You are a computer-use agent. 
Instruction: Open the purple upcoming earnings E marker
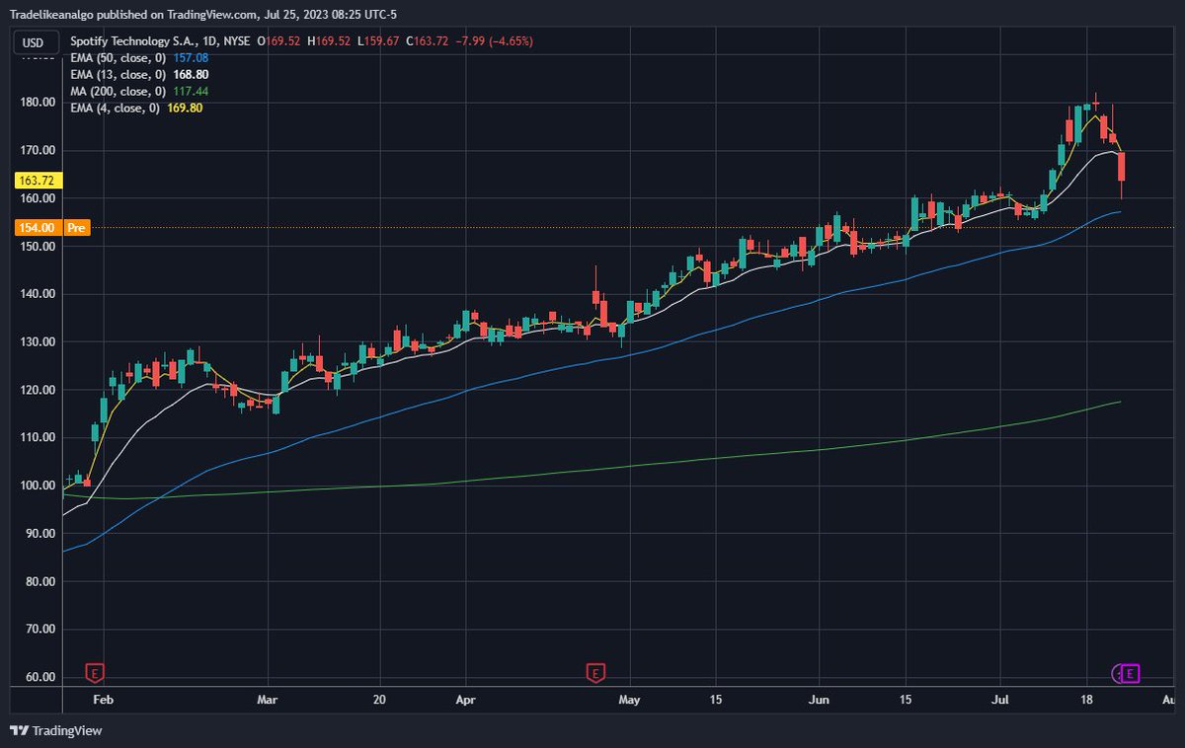1132,674
